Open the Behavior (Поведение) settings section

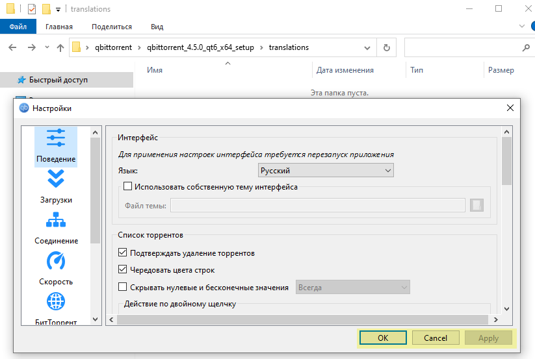click(55, 146)
